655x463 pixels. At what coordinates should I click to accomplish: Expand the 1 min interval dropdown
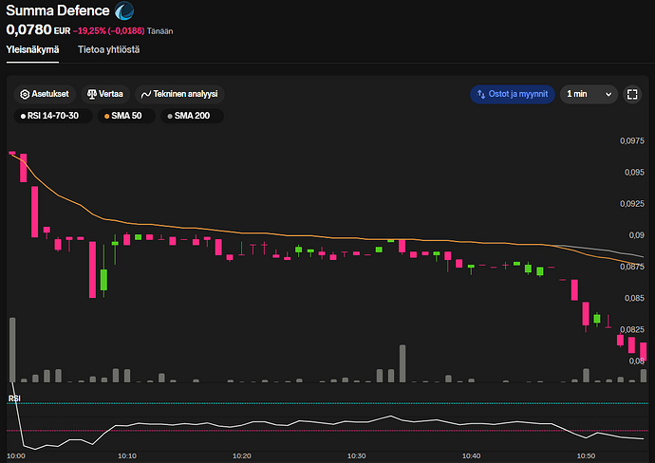(589, 94)
